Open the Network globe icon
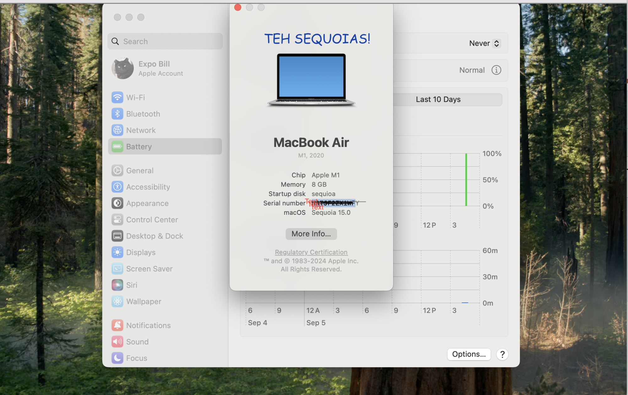The image size is (628, 395). tap(117, 130)
